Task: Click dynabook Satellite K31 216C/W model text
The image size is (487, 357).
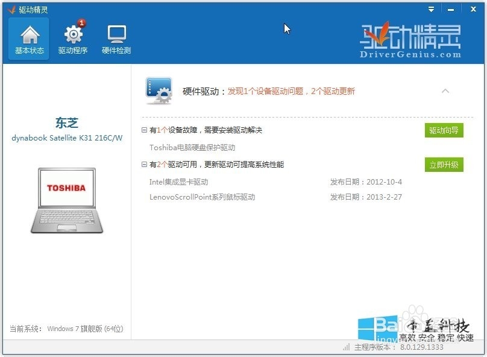Action: 67,137
